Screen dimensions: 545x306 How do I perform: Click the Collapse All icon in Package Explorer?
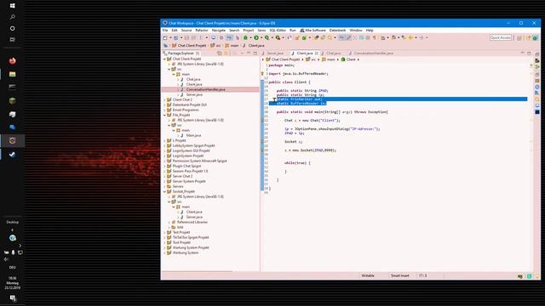pyautogui.click(x=220, y=54)
